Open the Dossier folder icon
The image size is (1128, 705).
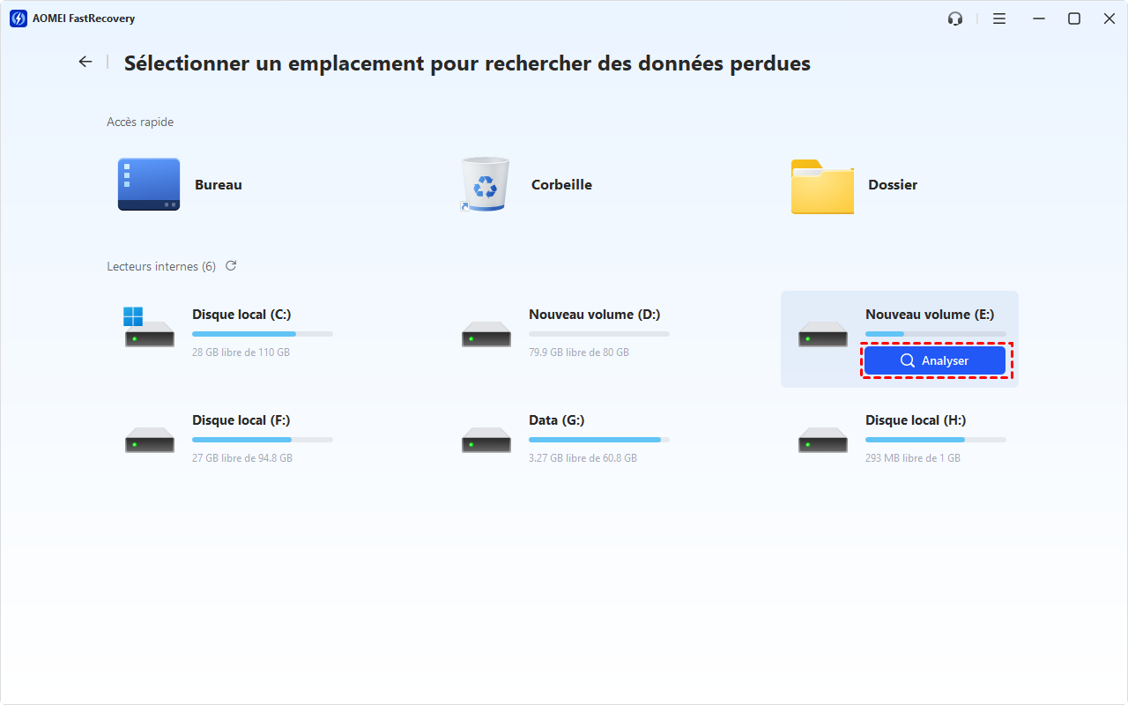point(822,187)
